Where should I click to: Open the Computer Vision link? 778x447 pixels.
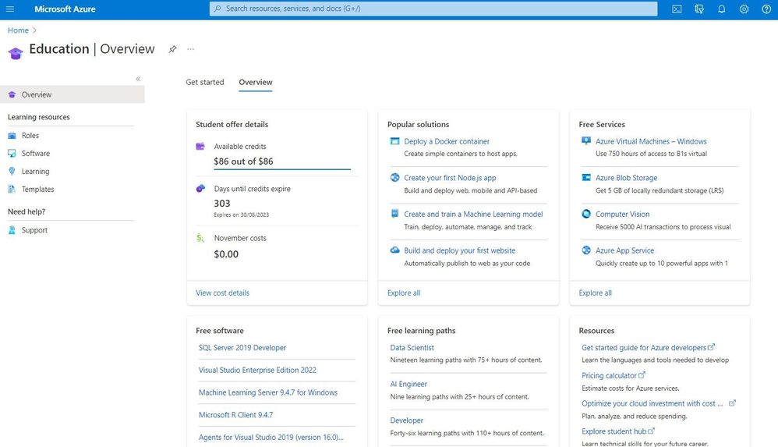(622, 214)
